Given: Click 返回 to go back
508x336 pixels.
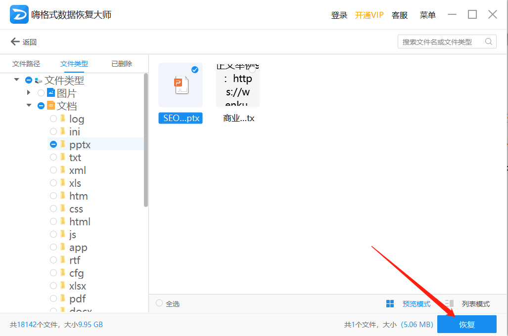Looking at the screenshot, I should point(30,42).
